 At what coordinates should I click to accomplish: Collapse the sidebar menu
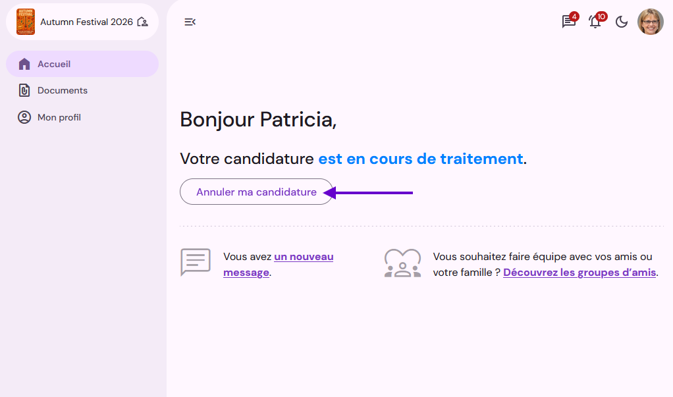tap(190, 22)
